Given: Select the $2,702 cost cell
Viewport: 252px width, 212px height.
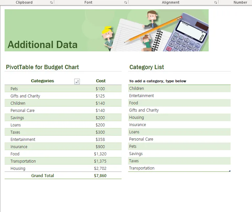Looking at the screenshot, I should [x=100, y=168].
